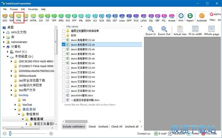Screen dimensions: 222x138
Task: Click the Uncheck all button
Action: [x=131, y=126]
